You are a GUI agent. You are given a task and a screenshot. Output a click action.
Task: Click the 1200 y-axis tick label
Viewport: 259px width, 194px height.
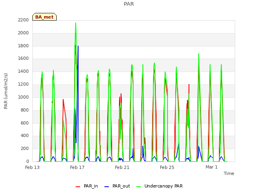tap(23, 84)
